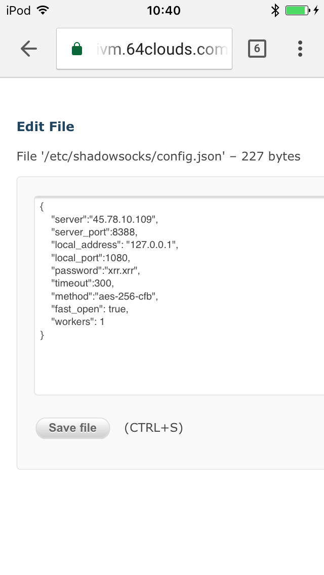Image resolution: width=324 pixels, height=575 pixels.
Task: Tap the Wi-Fi status icon
Action: point(43,10)
